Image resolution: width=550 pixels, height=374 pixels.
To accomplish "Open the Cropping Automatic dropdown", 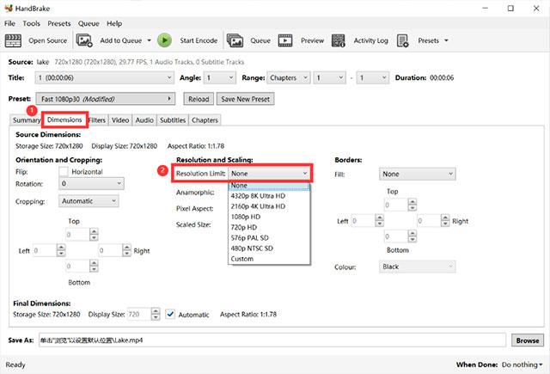I will tap(89, 200).
